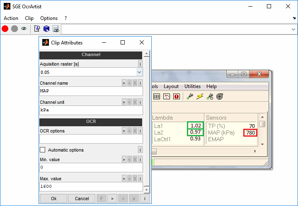The width and height of the screenshot is (298, 206).
Task: Click the TP (%) value 70
Action: click(252, 126)
